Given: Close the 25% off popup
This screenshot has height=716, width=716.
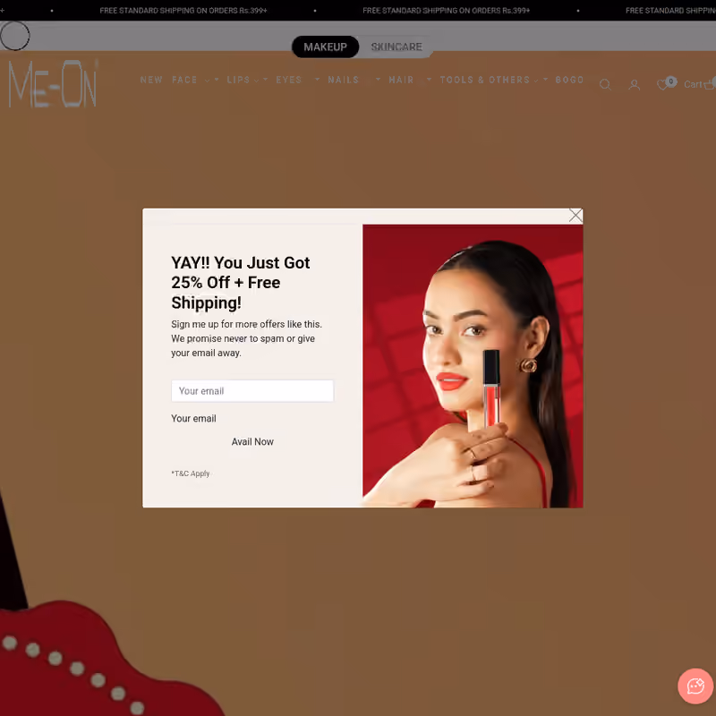Looking at the screenshot, I should point(575,216).
